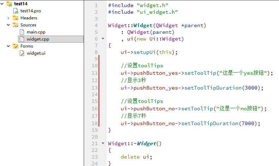Click the "这是一个yes按钮" string literal
The image size is (279, 166).
tap(243, 73)
